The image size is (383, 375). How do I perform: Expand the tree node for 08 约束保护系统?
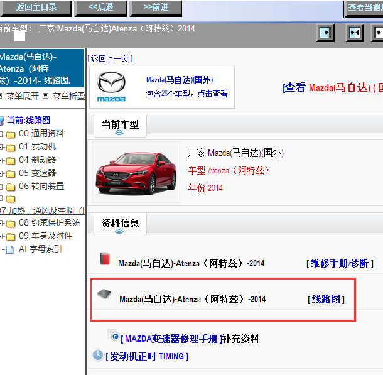(1, 223)
